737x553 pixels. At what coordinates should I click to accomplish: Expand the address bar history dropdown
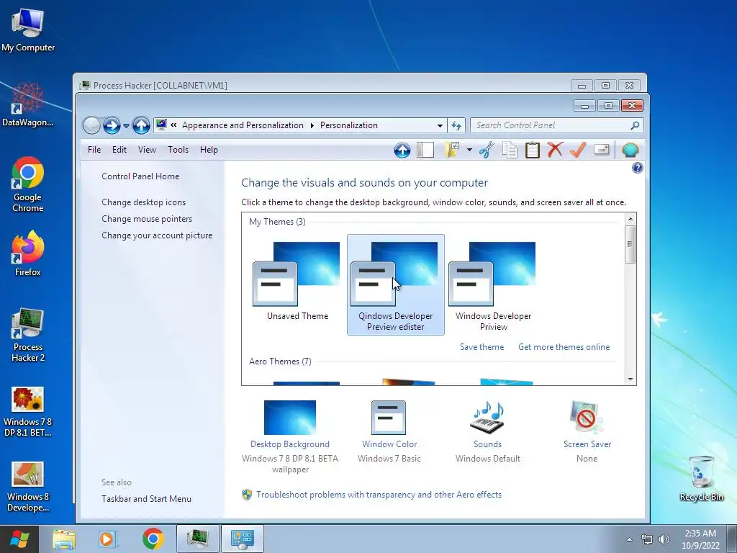point(440,125)
